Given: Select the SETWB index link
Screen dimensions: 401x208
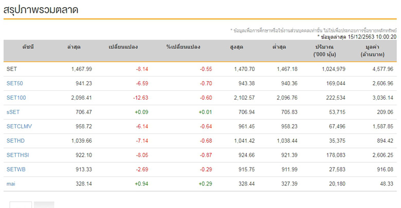Looking at the screenshot, I should pos(15,169).
